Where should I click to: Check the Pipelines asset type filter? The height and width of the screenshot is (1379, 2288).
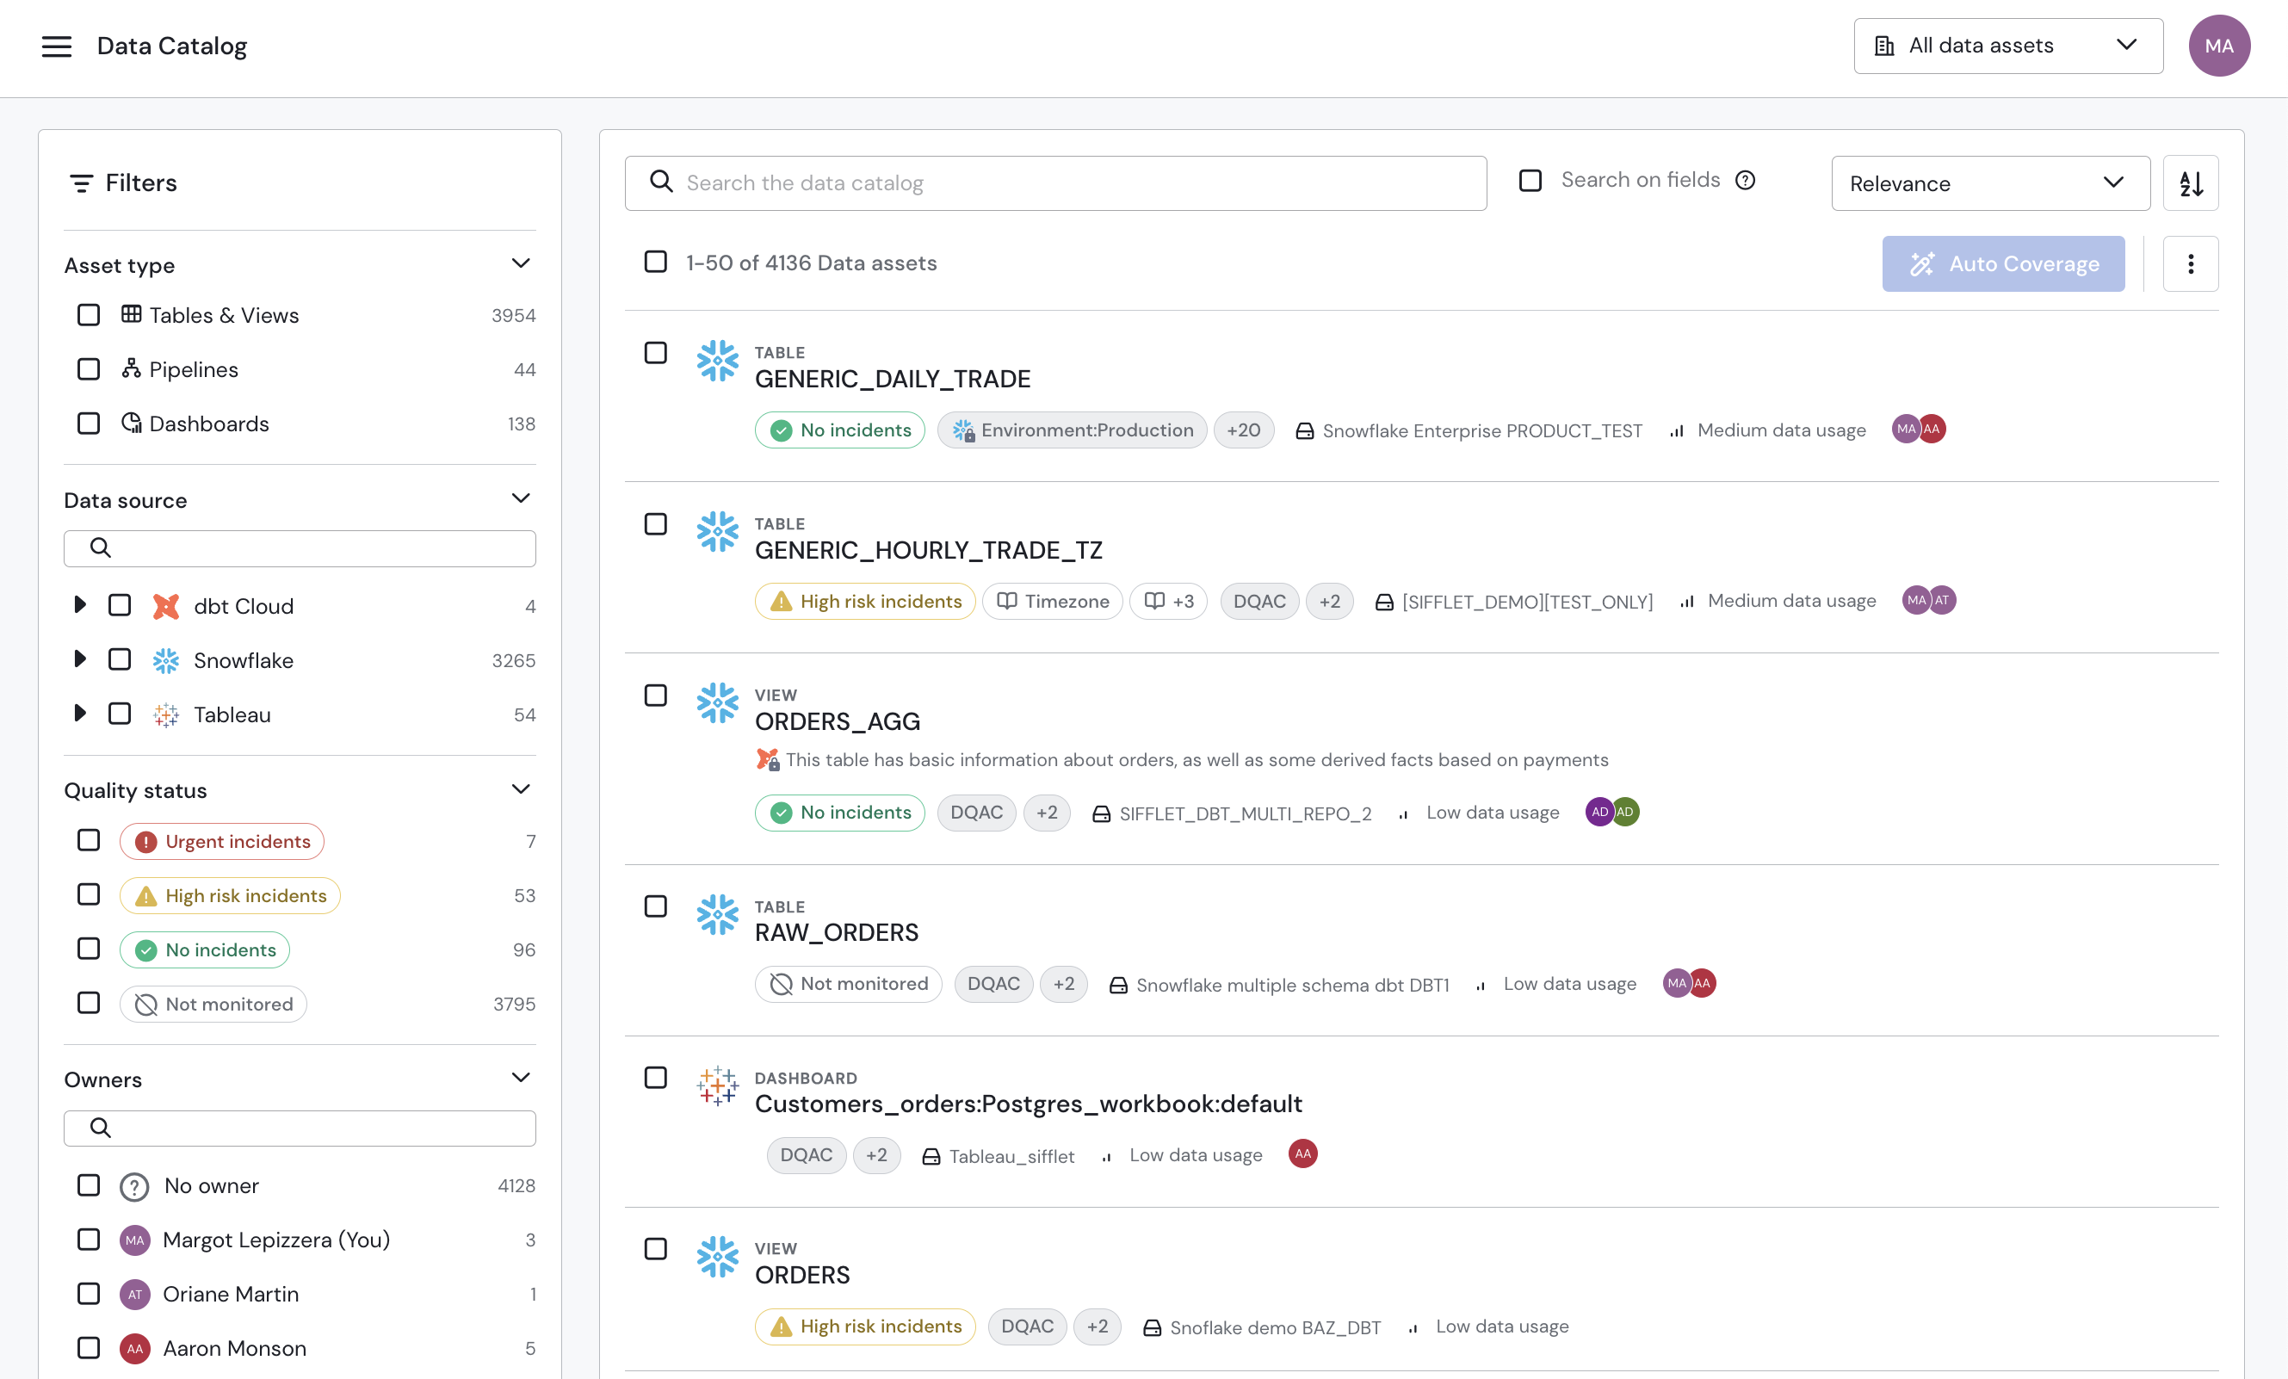point(88,369)
